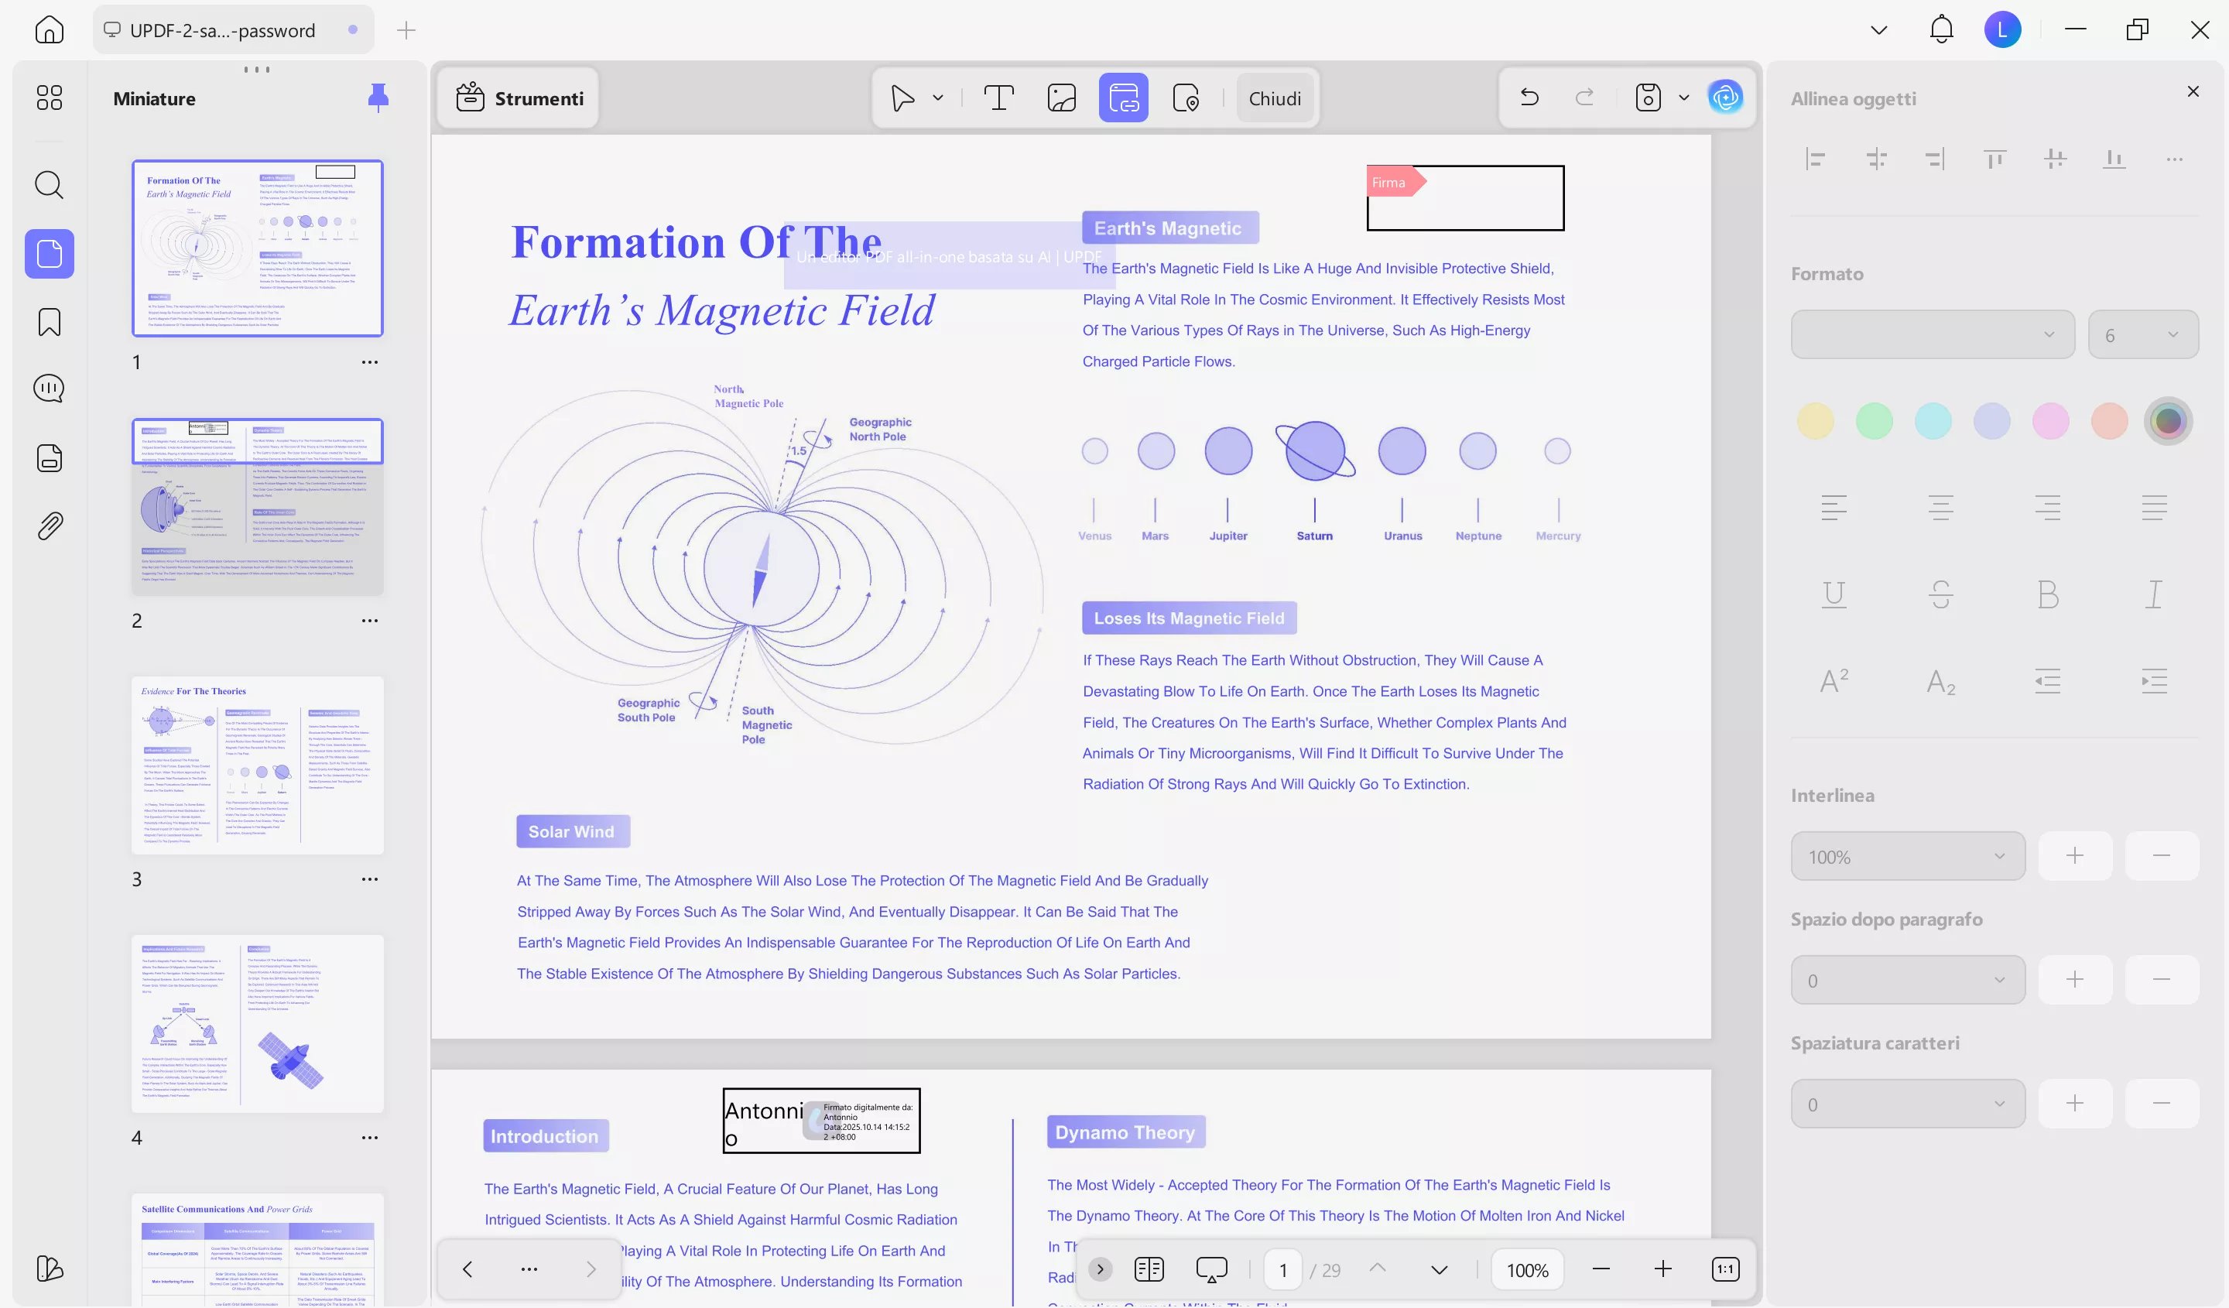Pick the yellow color swatch
Image resolution: width=2229 pixels, height=1308 pixels.
click(1815, 421)
